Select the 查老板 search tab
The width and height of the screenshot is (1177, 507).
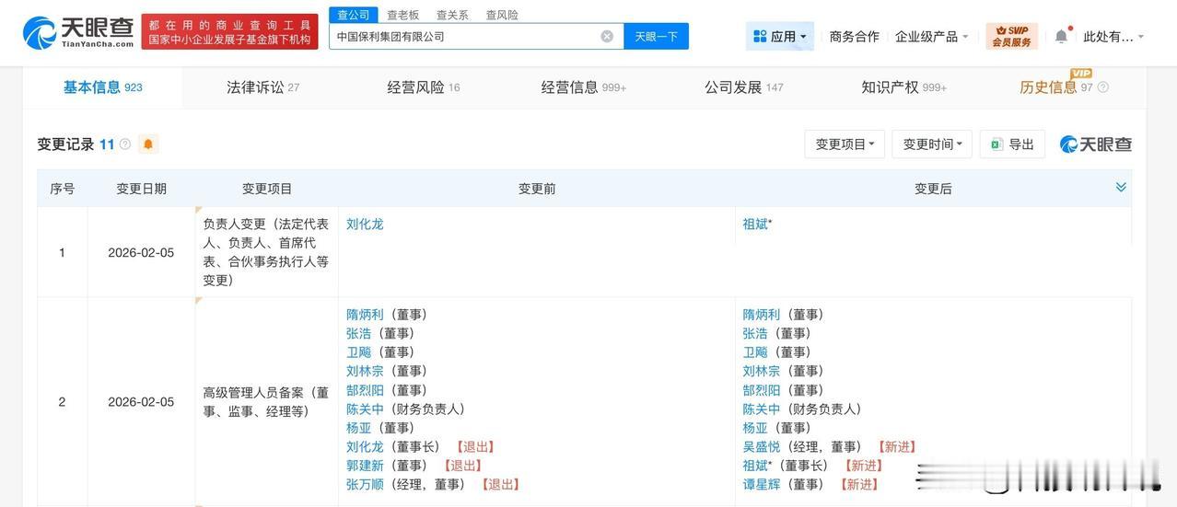pyautogui.click(x=402, y=15)
